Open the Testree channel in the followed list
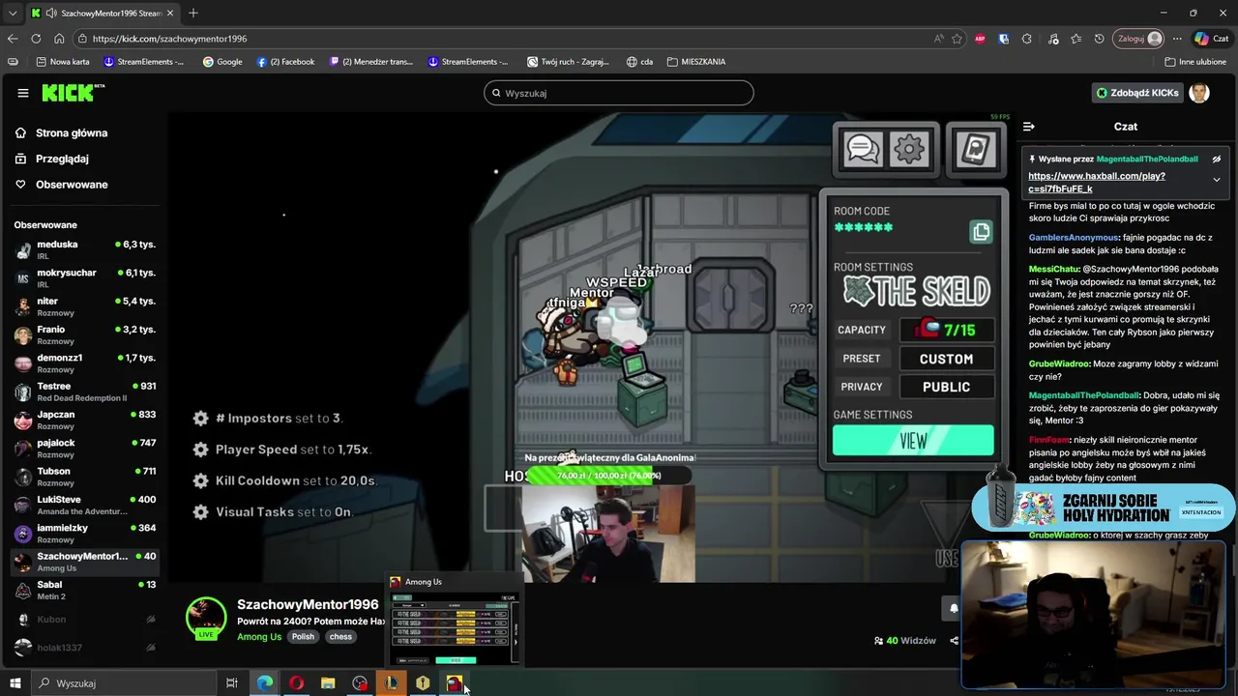Viewport: 1238px width, 696px height. (85, 391)
